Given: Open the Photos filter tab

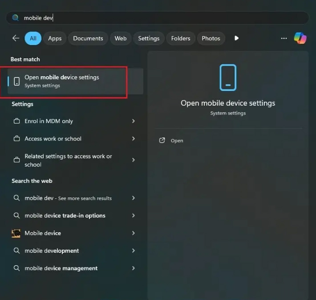Looking at the screenshot, I should pos(211,38).
